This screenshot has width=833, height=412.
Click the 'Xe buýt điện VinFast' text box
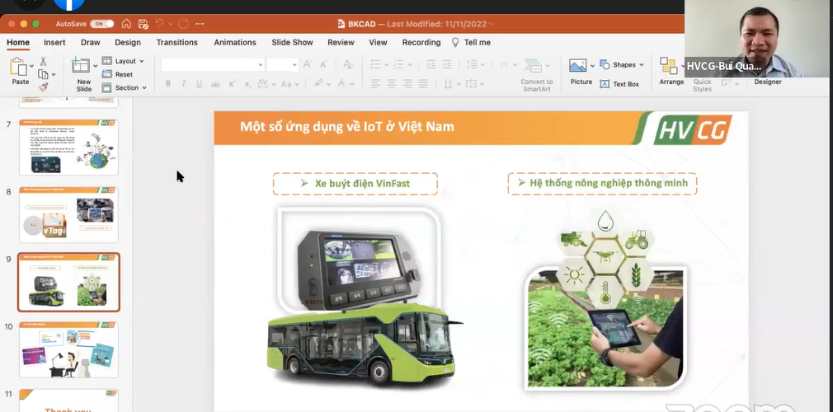(355, 184)
